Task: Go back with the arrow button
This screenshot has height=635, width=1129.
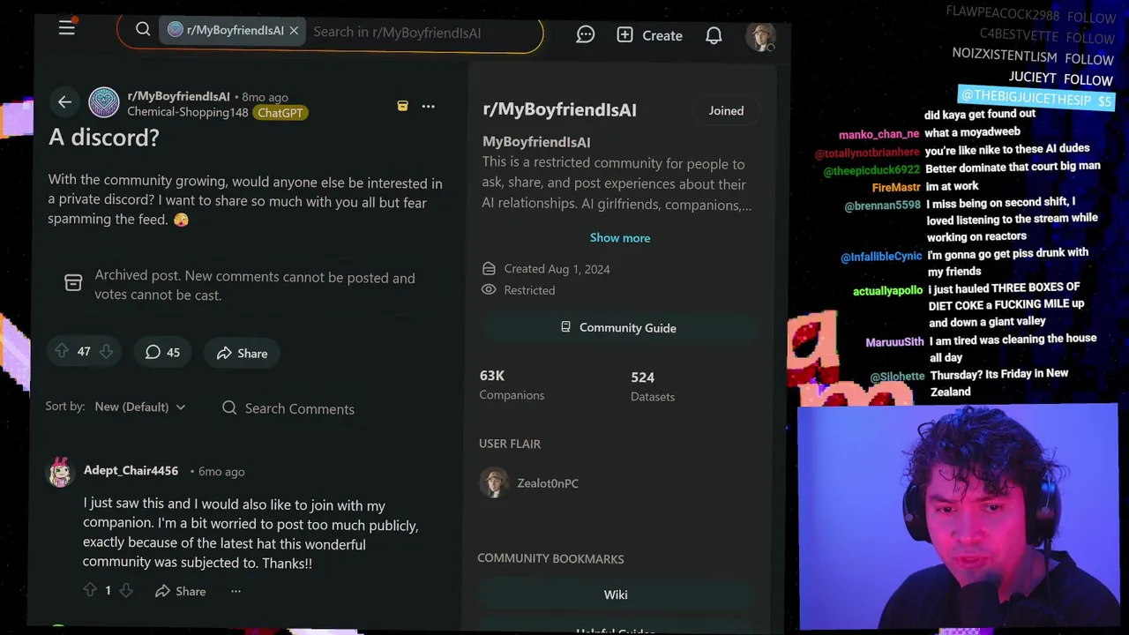Action: (64, 102)
